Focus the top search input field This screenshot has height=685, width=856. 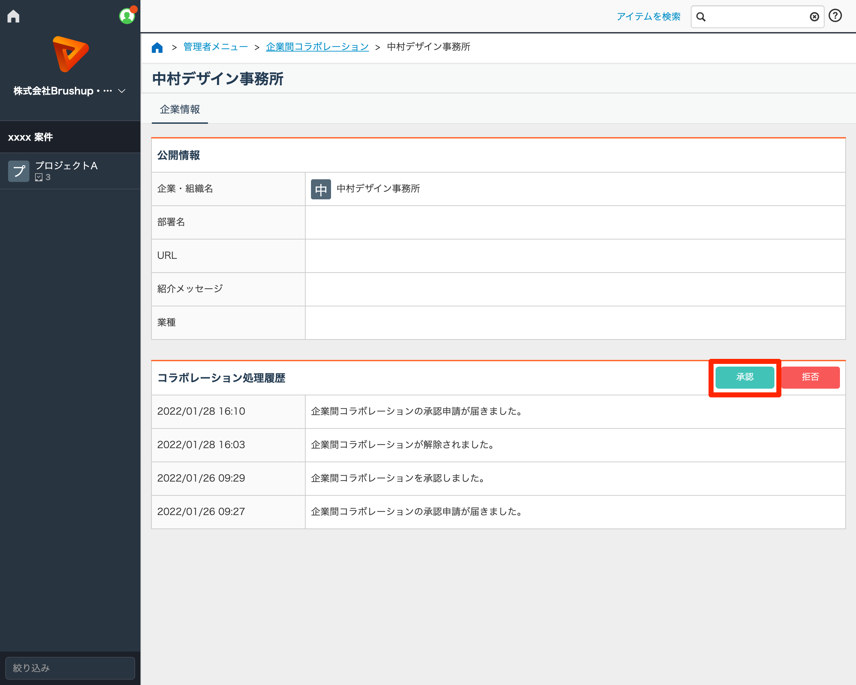click(x=756, y=17)
